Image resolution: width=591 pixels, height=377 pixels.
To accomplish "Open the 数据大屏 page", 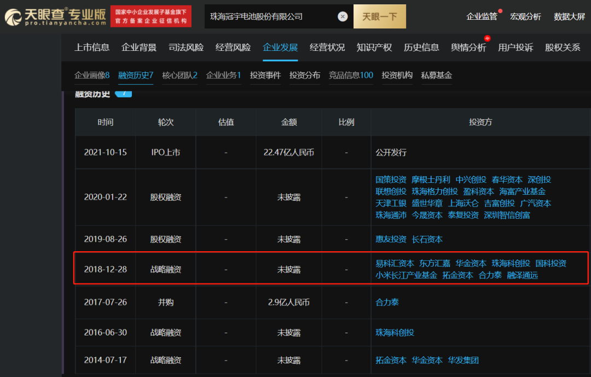I will [x=569, y=16].
